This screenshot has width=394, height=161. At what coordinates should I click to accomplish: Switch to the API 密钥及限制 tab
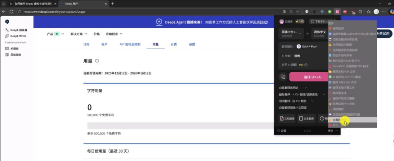[130, 45]
